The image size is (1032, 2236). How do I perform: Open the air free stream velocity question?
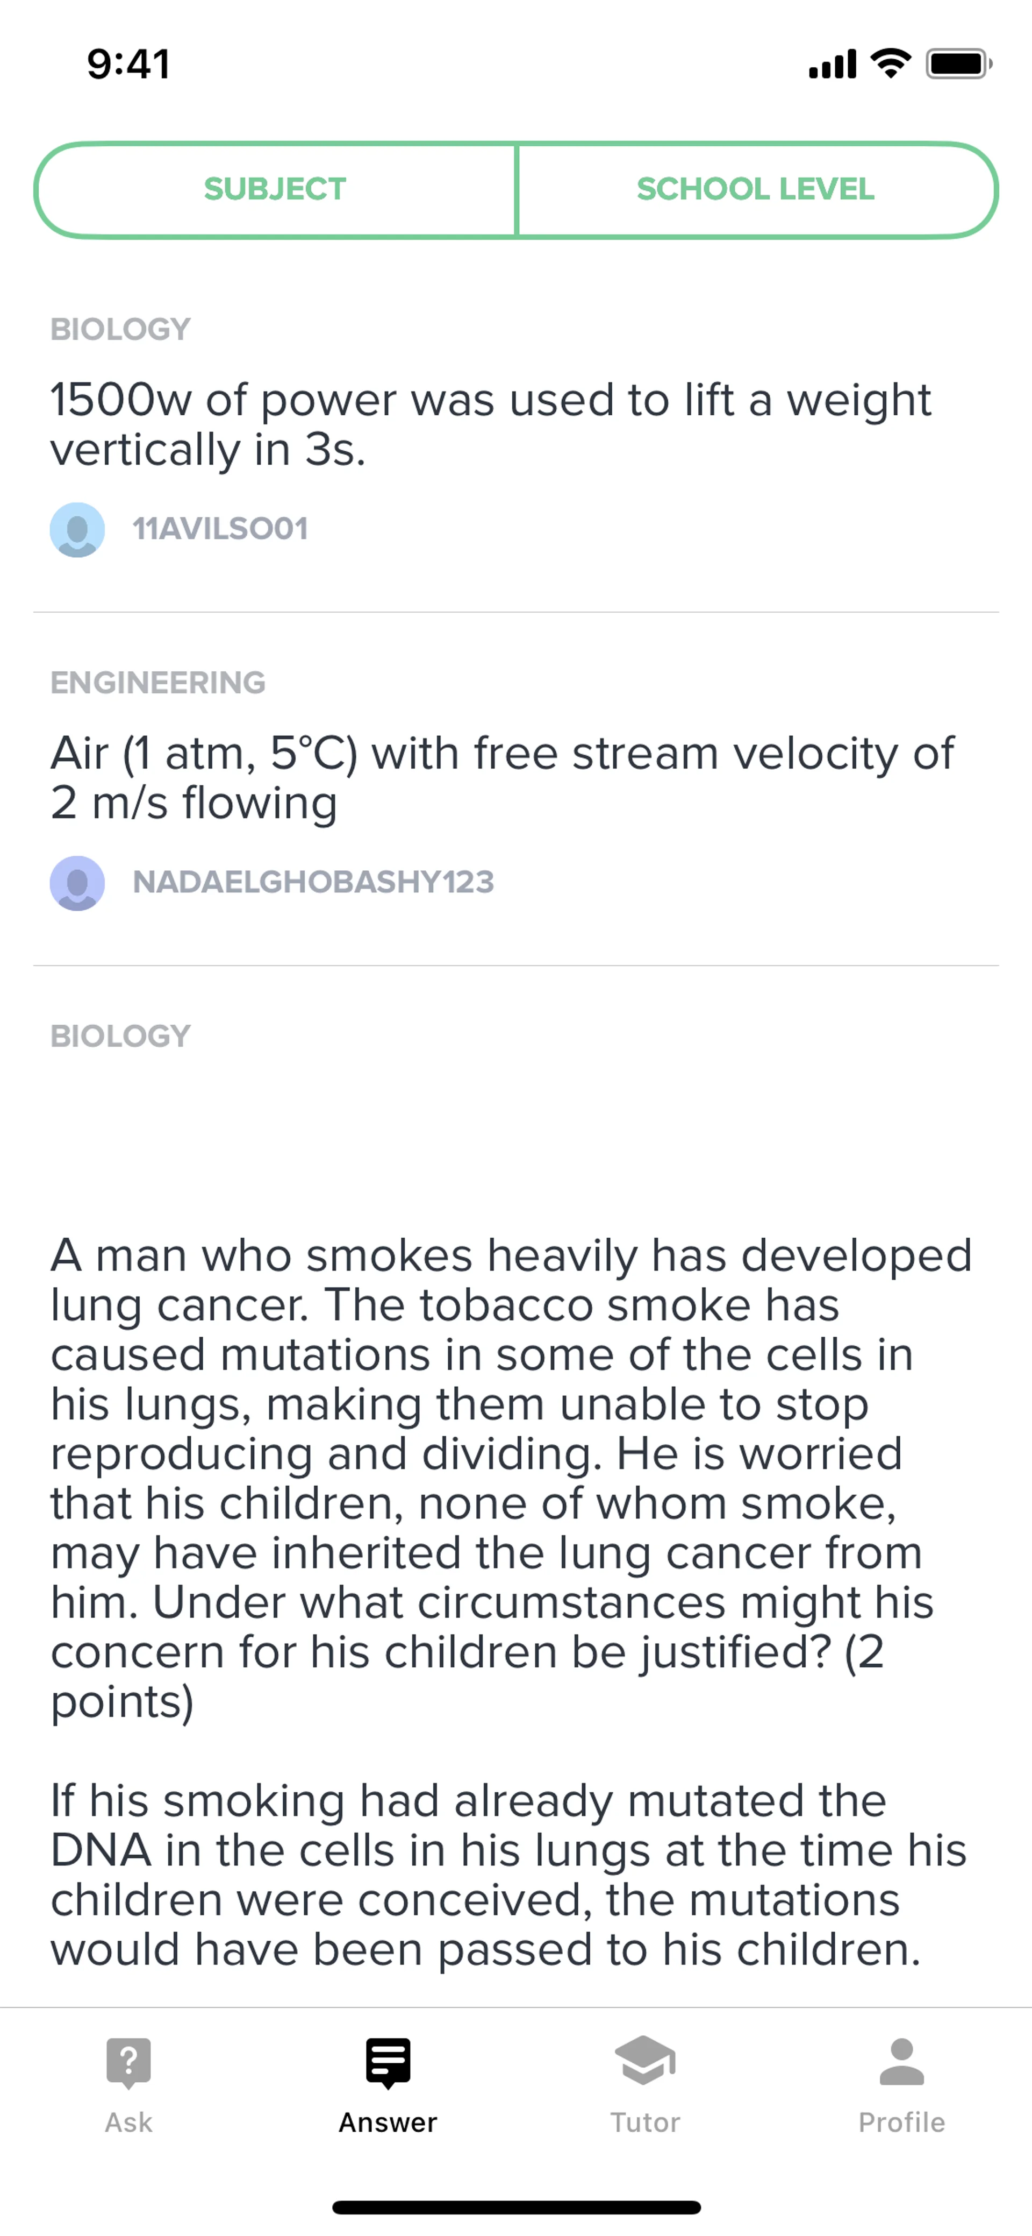[501, 778]
